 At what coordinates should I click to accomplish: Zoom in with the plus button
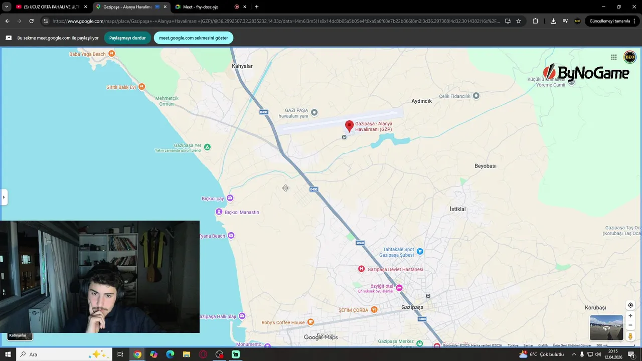pyautogui.click(x=630, y=316)
